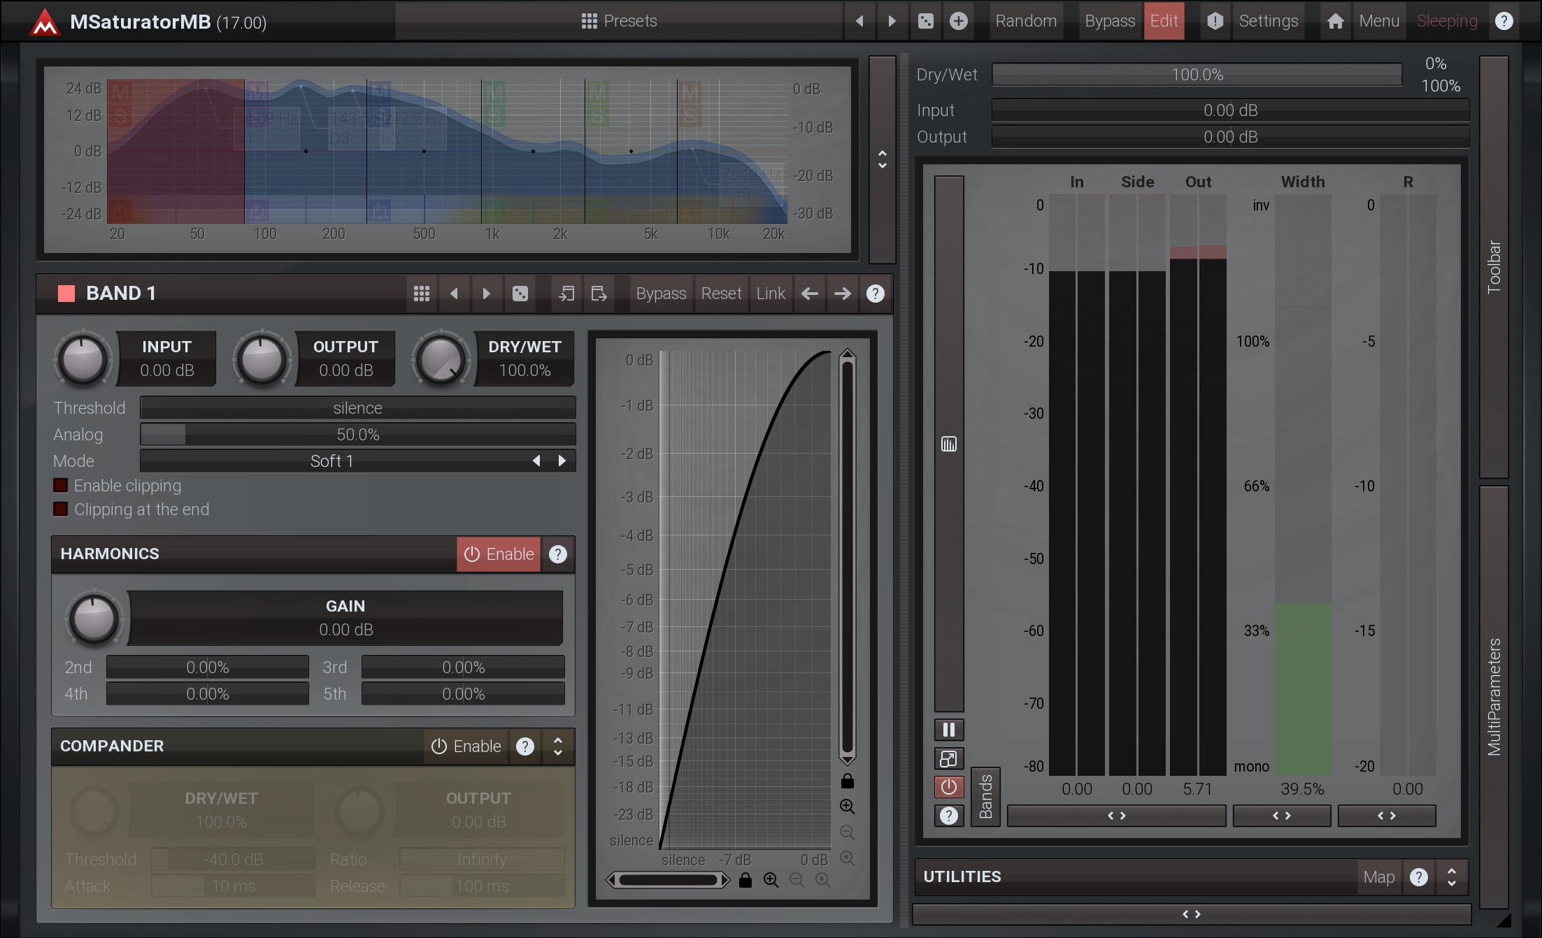
Task: Enable the Compander section
Action: [x=466, y=746]
